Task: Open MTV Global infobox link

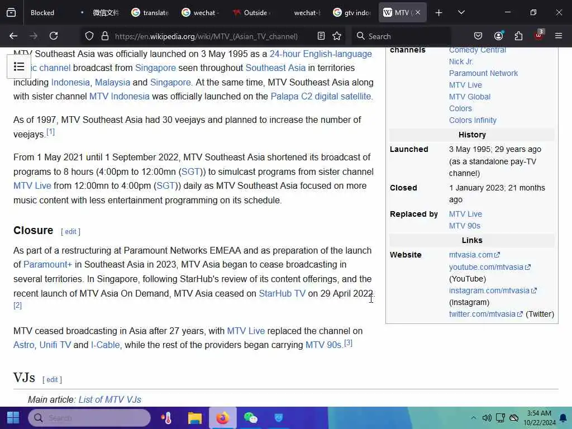Action: 469,97
